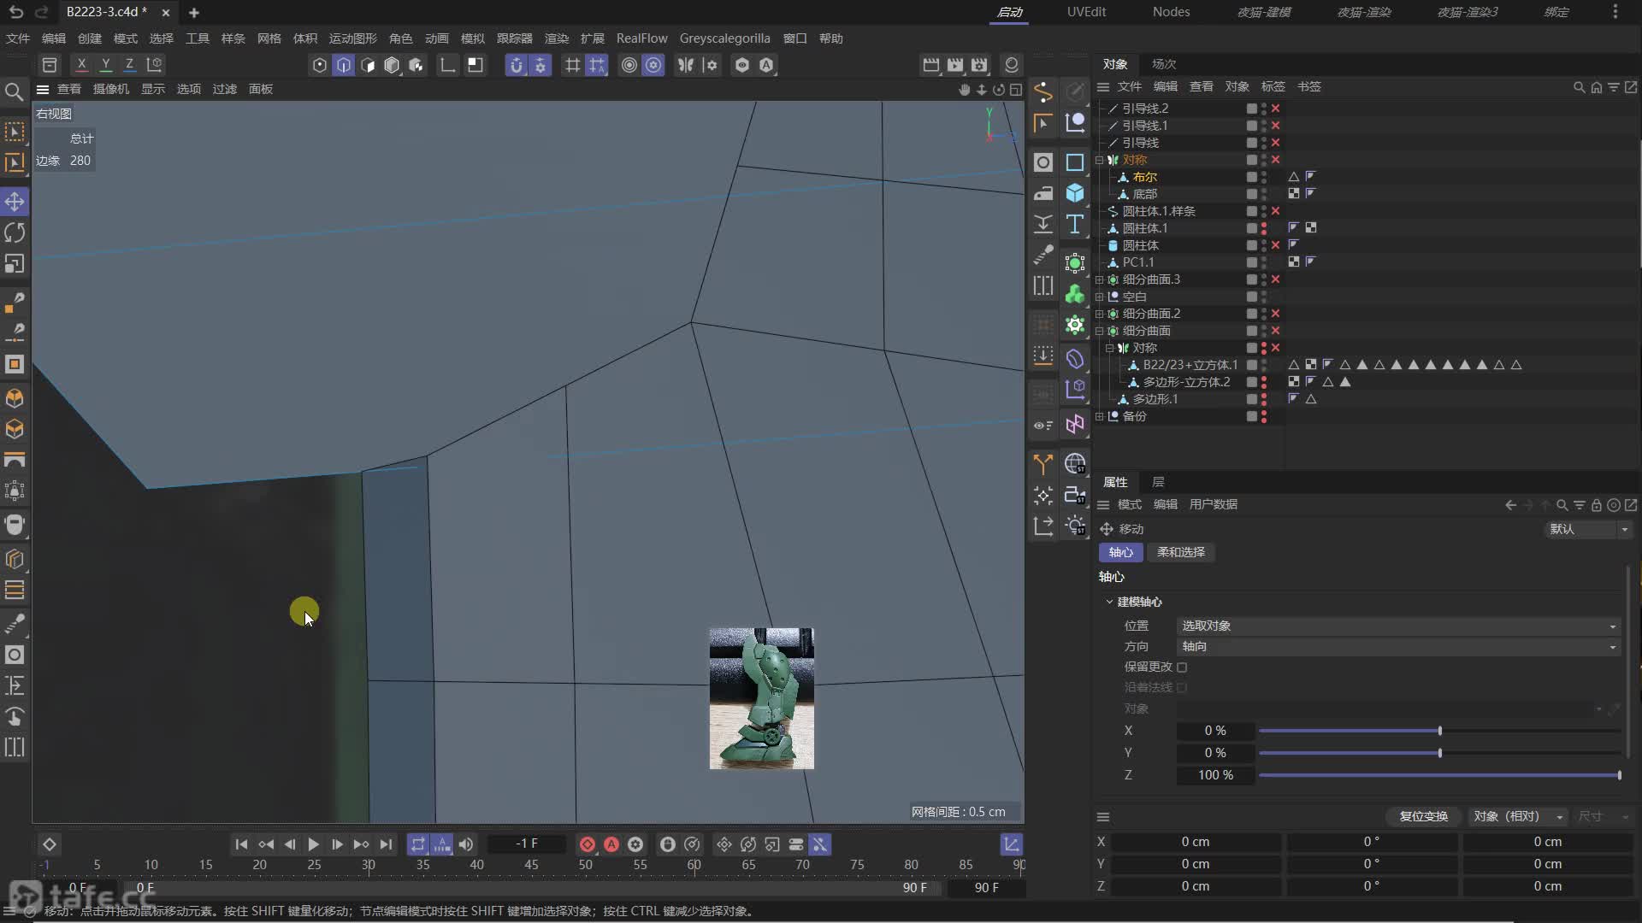The image size is (1642, 923).
Task: Select the Rotate tool in left toolbar
Action: tap(15, 232)
